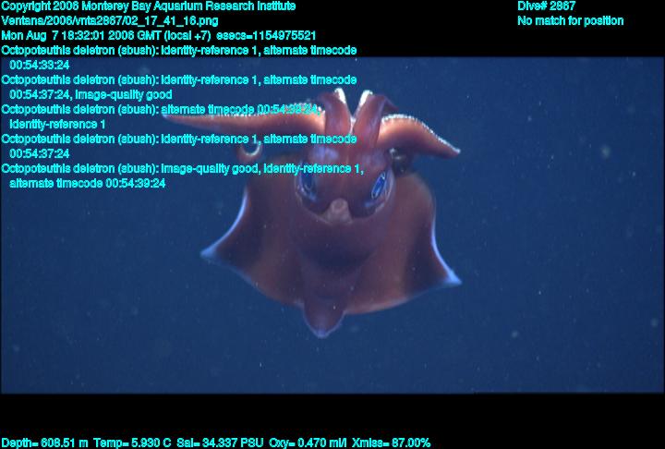Click the standalone 'identity-reference 1' line
The width and height of the screenshot is (665, 449).
point(57,125)
